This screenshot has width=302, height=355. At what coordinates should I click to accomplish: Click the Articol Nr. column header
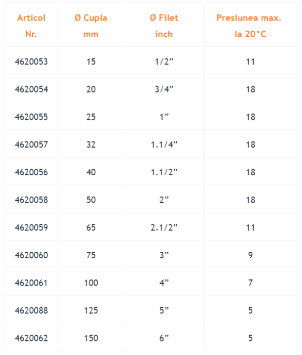31,26
